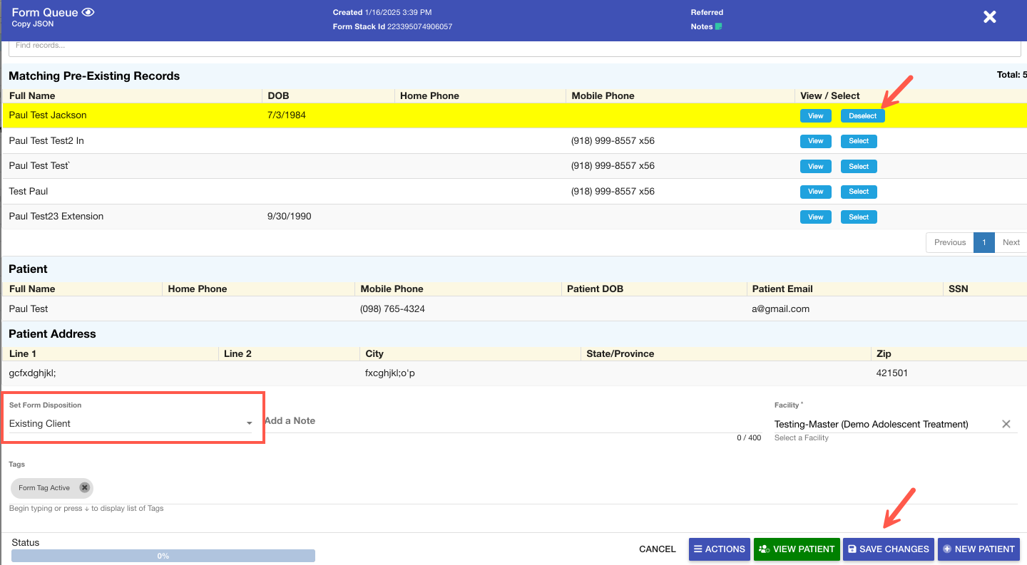
Task: Click the Add a Note field
Action: [x=499, y=421]
